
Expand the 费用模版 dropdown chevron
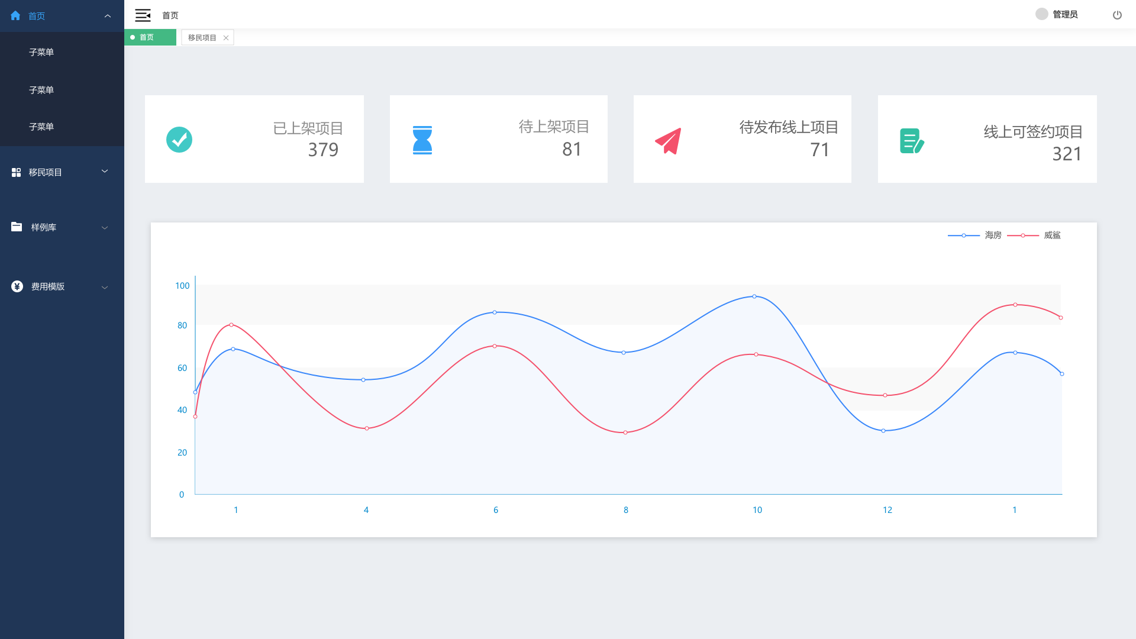[105, 288]
